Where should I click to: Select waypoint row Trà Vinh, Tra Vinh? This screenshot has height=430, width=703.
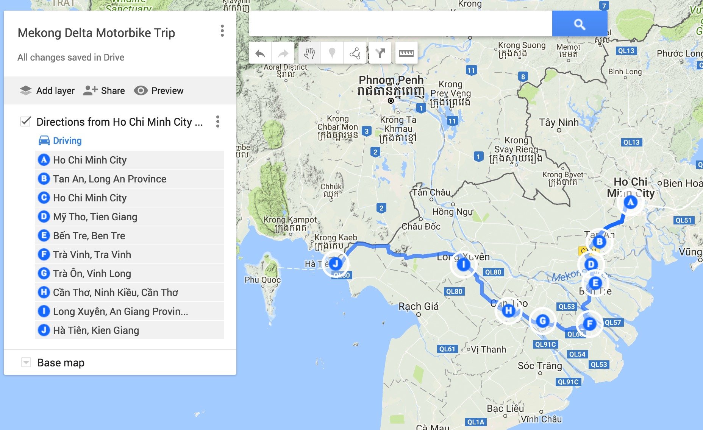pyautogui.click(x=130, y=254)
